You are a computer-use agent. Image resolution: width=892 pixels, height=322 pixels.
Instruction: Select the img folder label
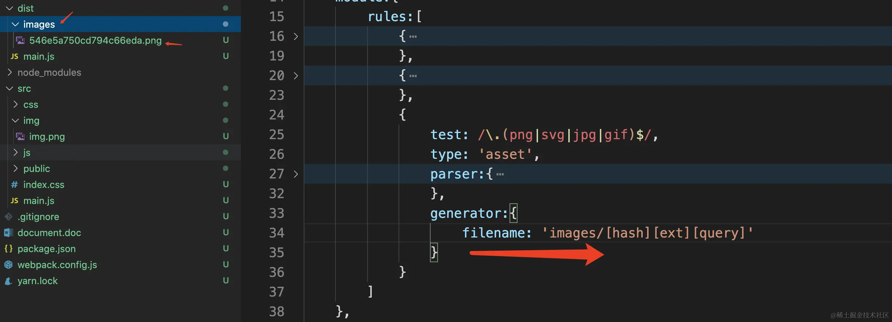pos(31,121)
